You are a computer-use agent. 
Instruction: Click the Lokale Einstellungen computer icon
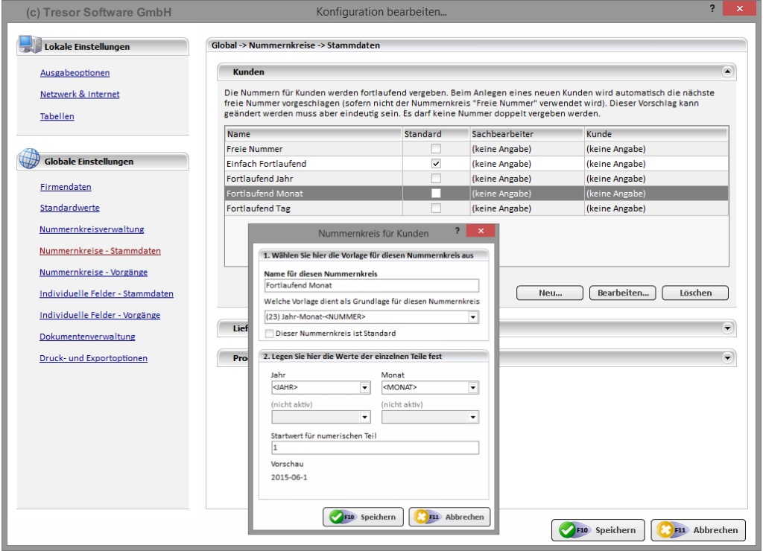(x=29, y=46)
